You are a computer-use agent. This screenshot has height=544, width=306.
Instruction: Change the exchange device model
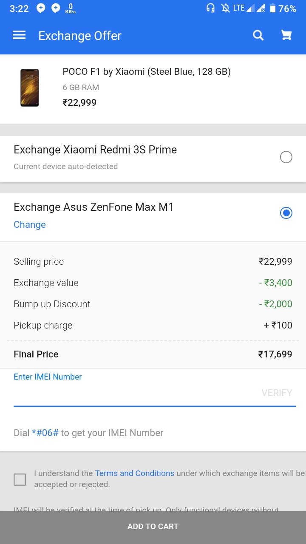(30, 225)
